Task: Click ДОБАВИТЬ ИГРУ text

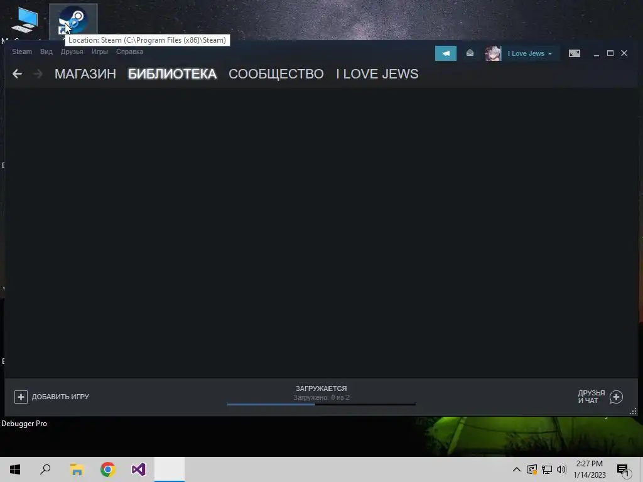Action: click(60, 397)
